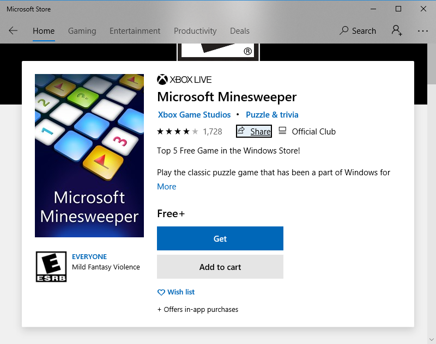Click the Free+ price label
Viewport: 436px width, 344px height.
171,214
